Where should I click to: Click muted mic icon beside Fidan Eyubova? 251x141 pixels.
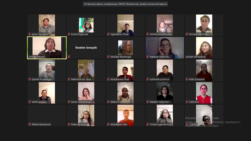click(x=69, y=125)
